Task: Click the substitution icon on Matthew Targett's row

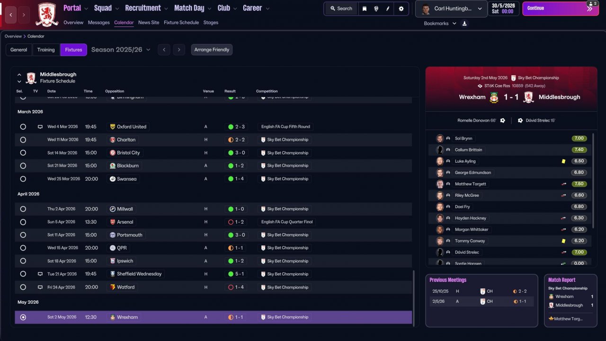Action: point(563,184)
